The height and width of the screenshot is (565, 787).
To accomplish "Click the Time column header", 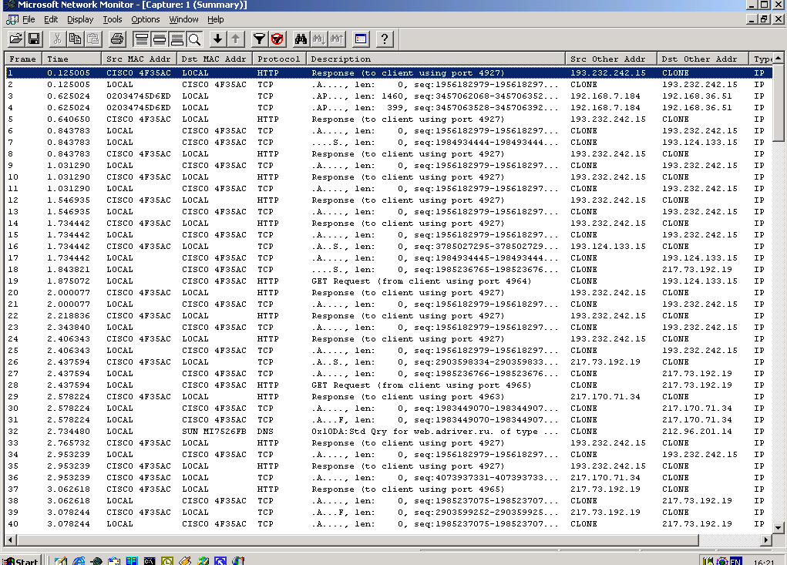I will (x=71, y=59).
